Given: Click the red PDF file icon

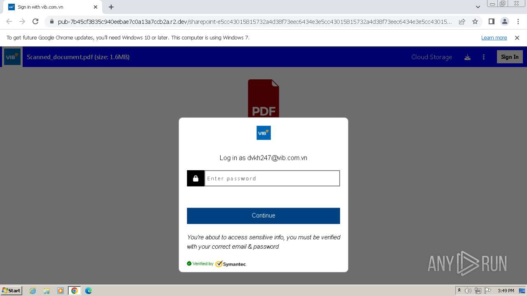Looking at the screenshot, I should (x=263, y=98).
